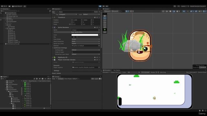Screen dimensions: 207x116
Task: Toggle the Sprite Renderer enabled checkbox
Action: pos(57,27)
